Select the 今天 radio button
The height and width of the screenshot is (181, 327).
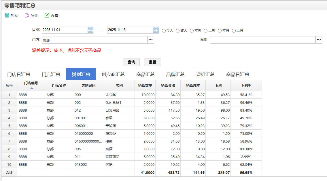[164, 30]
